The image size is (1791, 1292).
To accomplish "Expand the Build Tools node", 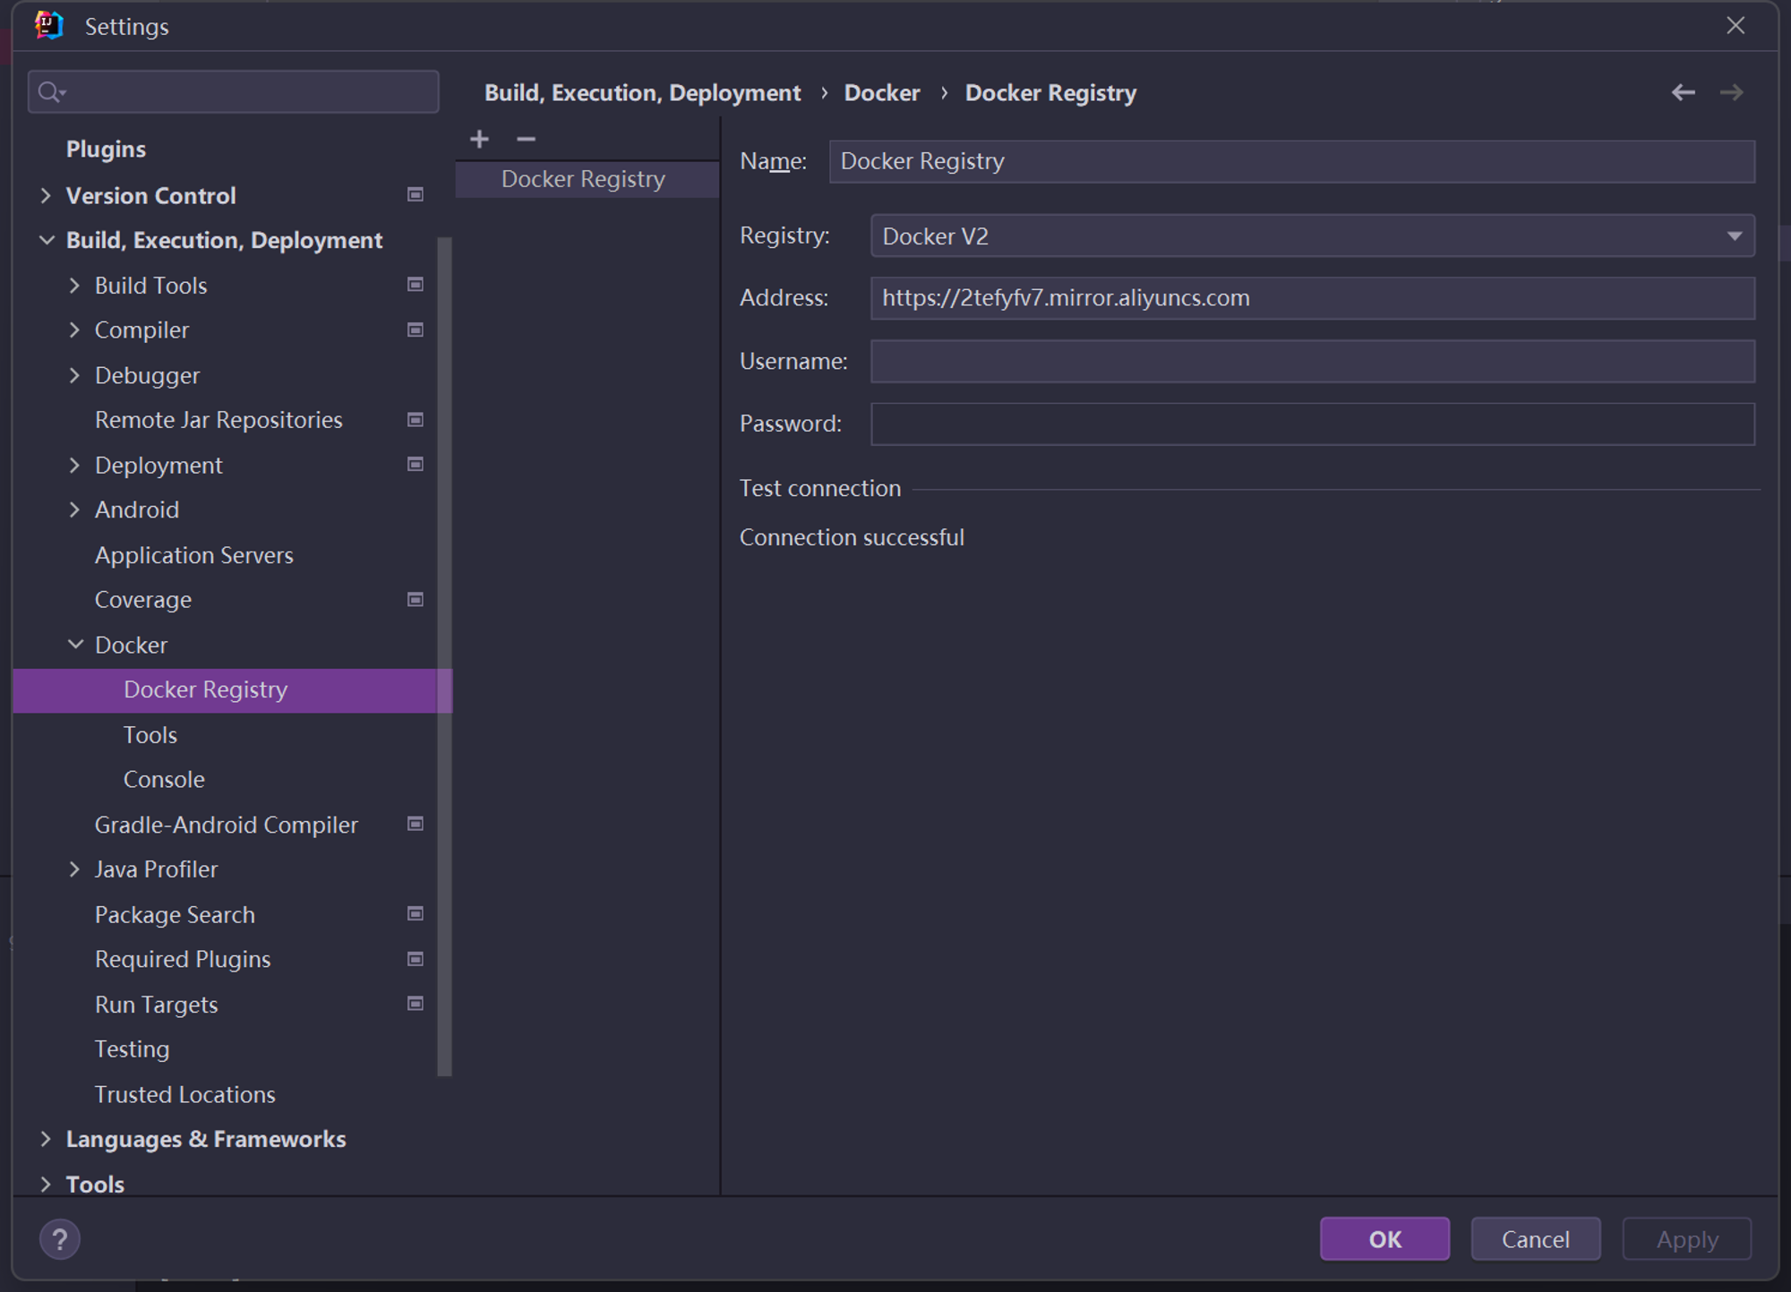I will 74,285.
